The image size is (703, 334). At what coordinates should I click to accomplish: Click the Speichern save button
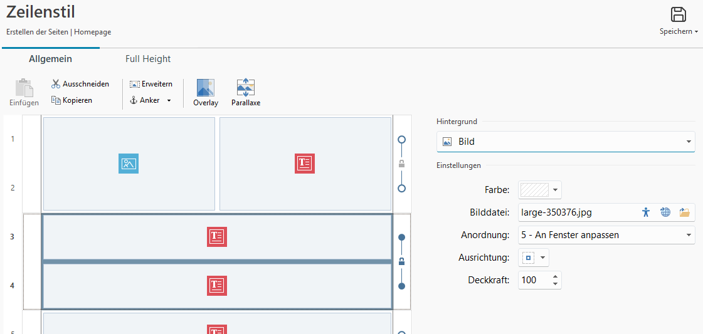[x=678, y=20]
